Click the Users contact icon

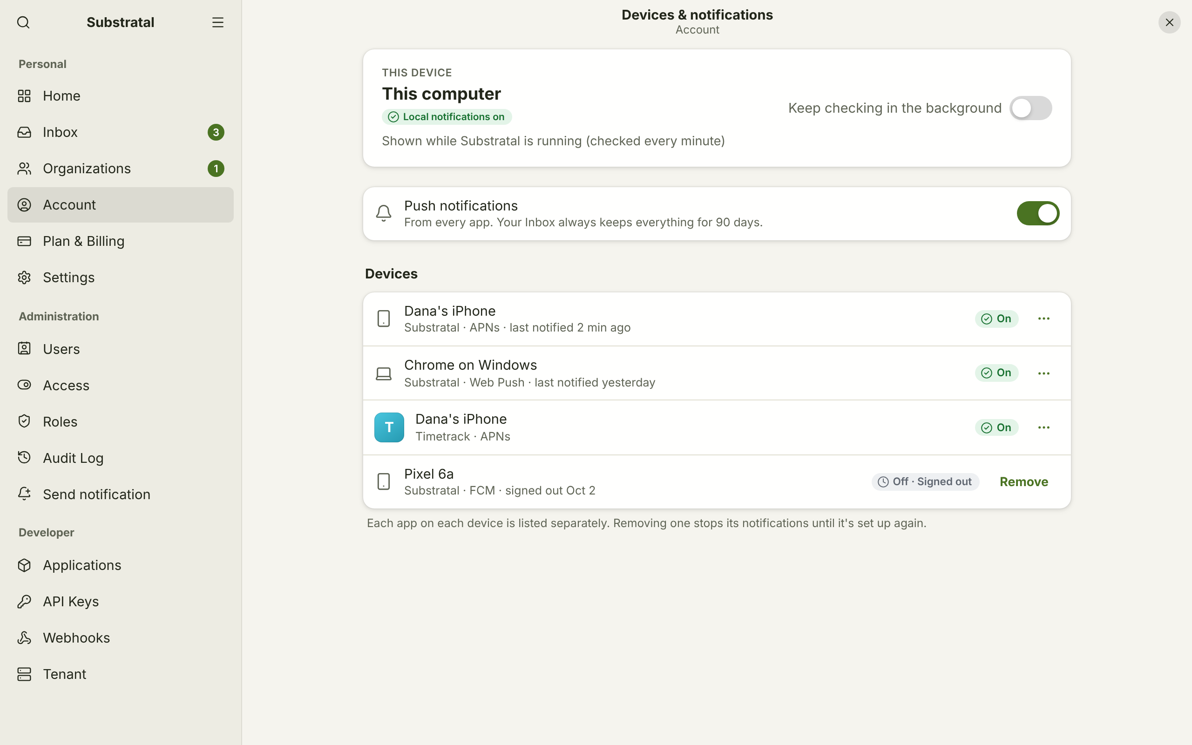[x=24, y=349]
